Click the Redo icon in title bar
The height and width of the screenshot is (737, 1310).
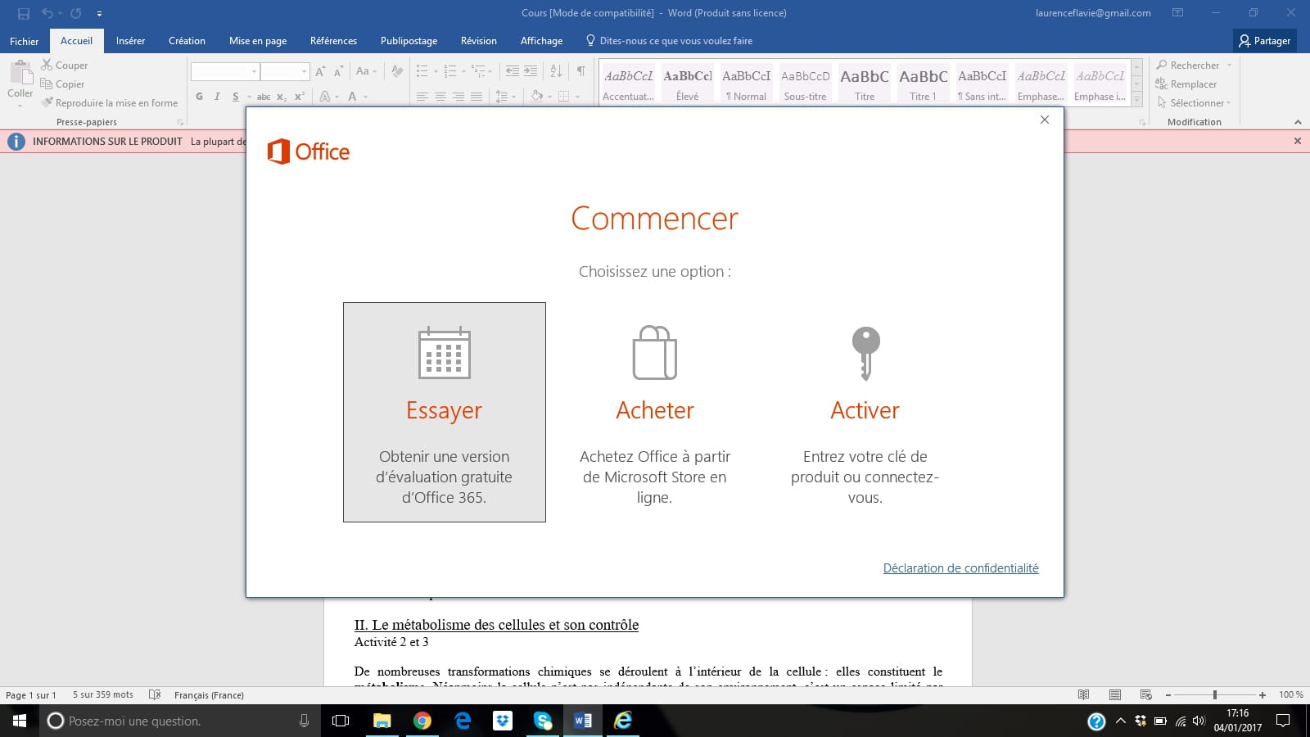point(75,13)
